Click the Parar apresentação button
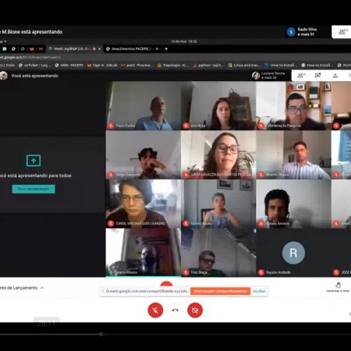Image resolution: width=351 pixels, height=351 pixels. click(x=34, y=189)
